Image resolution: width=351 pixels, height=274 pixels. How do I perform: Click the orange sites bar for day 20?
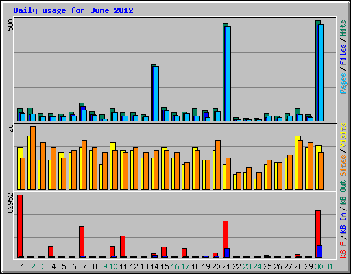[218, 165]
